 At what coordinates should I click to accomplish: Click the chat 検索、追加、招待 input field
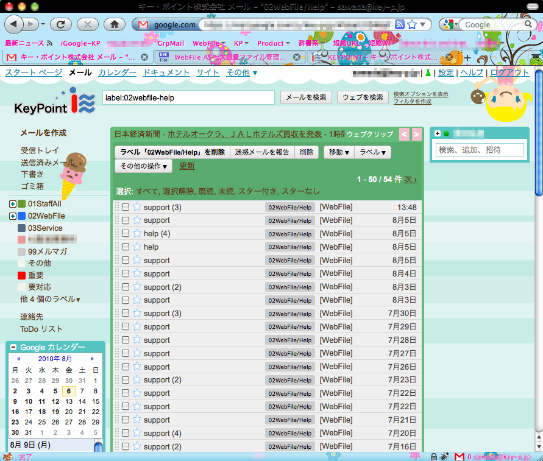pos(480,150)
